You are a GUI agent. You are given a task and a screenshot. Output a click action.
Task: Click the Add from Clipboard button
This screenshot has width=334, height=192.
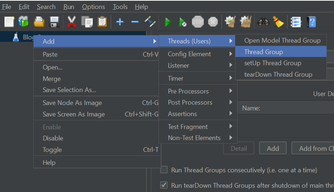pyautogui.click(x=313, y=148)
